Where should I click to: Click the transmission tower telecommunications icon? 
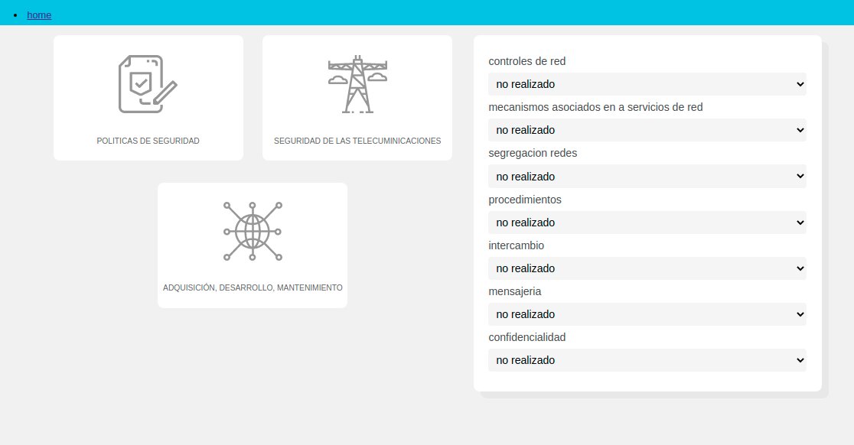[x=357, y=84]
